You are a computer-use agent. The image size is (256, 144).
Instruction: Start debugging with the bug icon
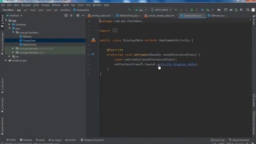point(192,10)
